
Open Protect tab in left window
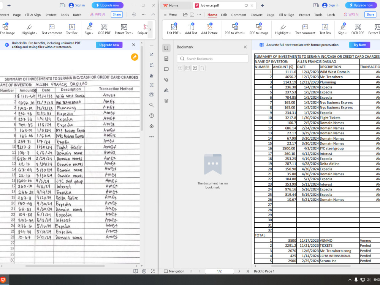[x=51, y=15]
